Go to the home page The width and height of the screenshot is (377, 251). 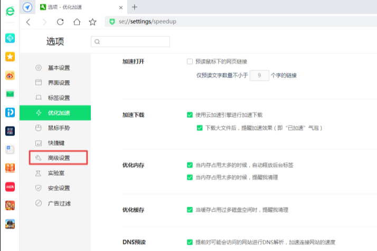coord(77,22)
